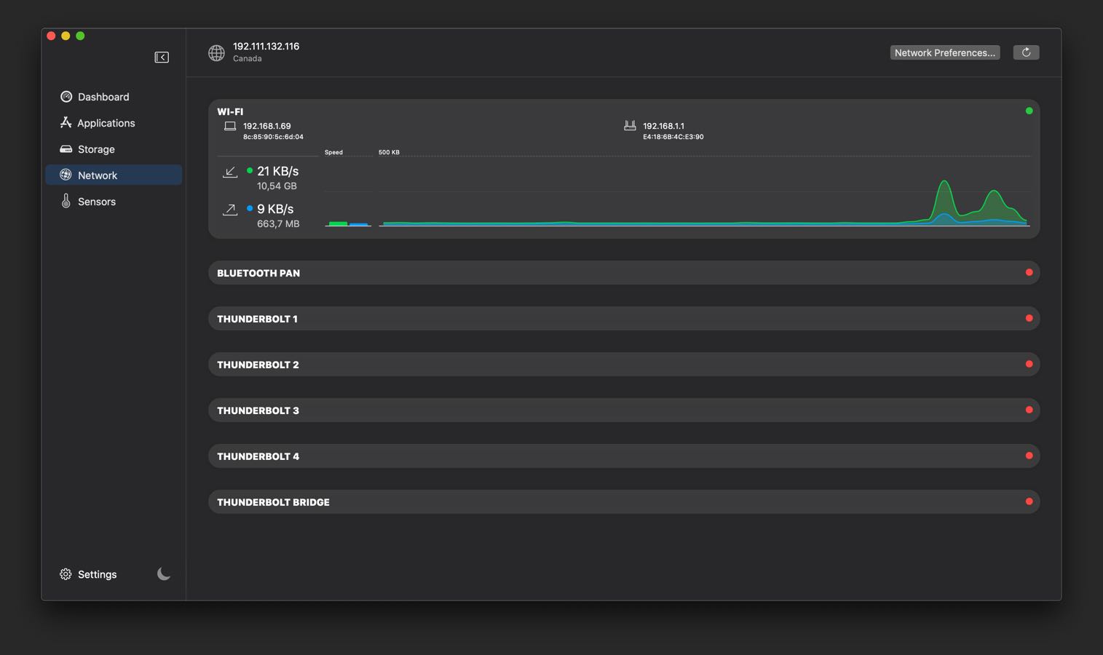Screen dimensions: 1103x655
Task: Click the Thunderbolt 4 red status dot
Action: pos(1029,456)
